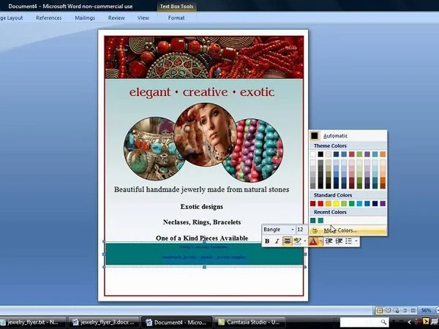The image size is (439, 329).
Task: Pick the green standard color swatch
Action: (x=352, y=204)
